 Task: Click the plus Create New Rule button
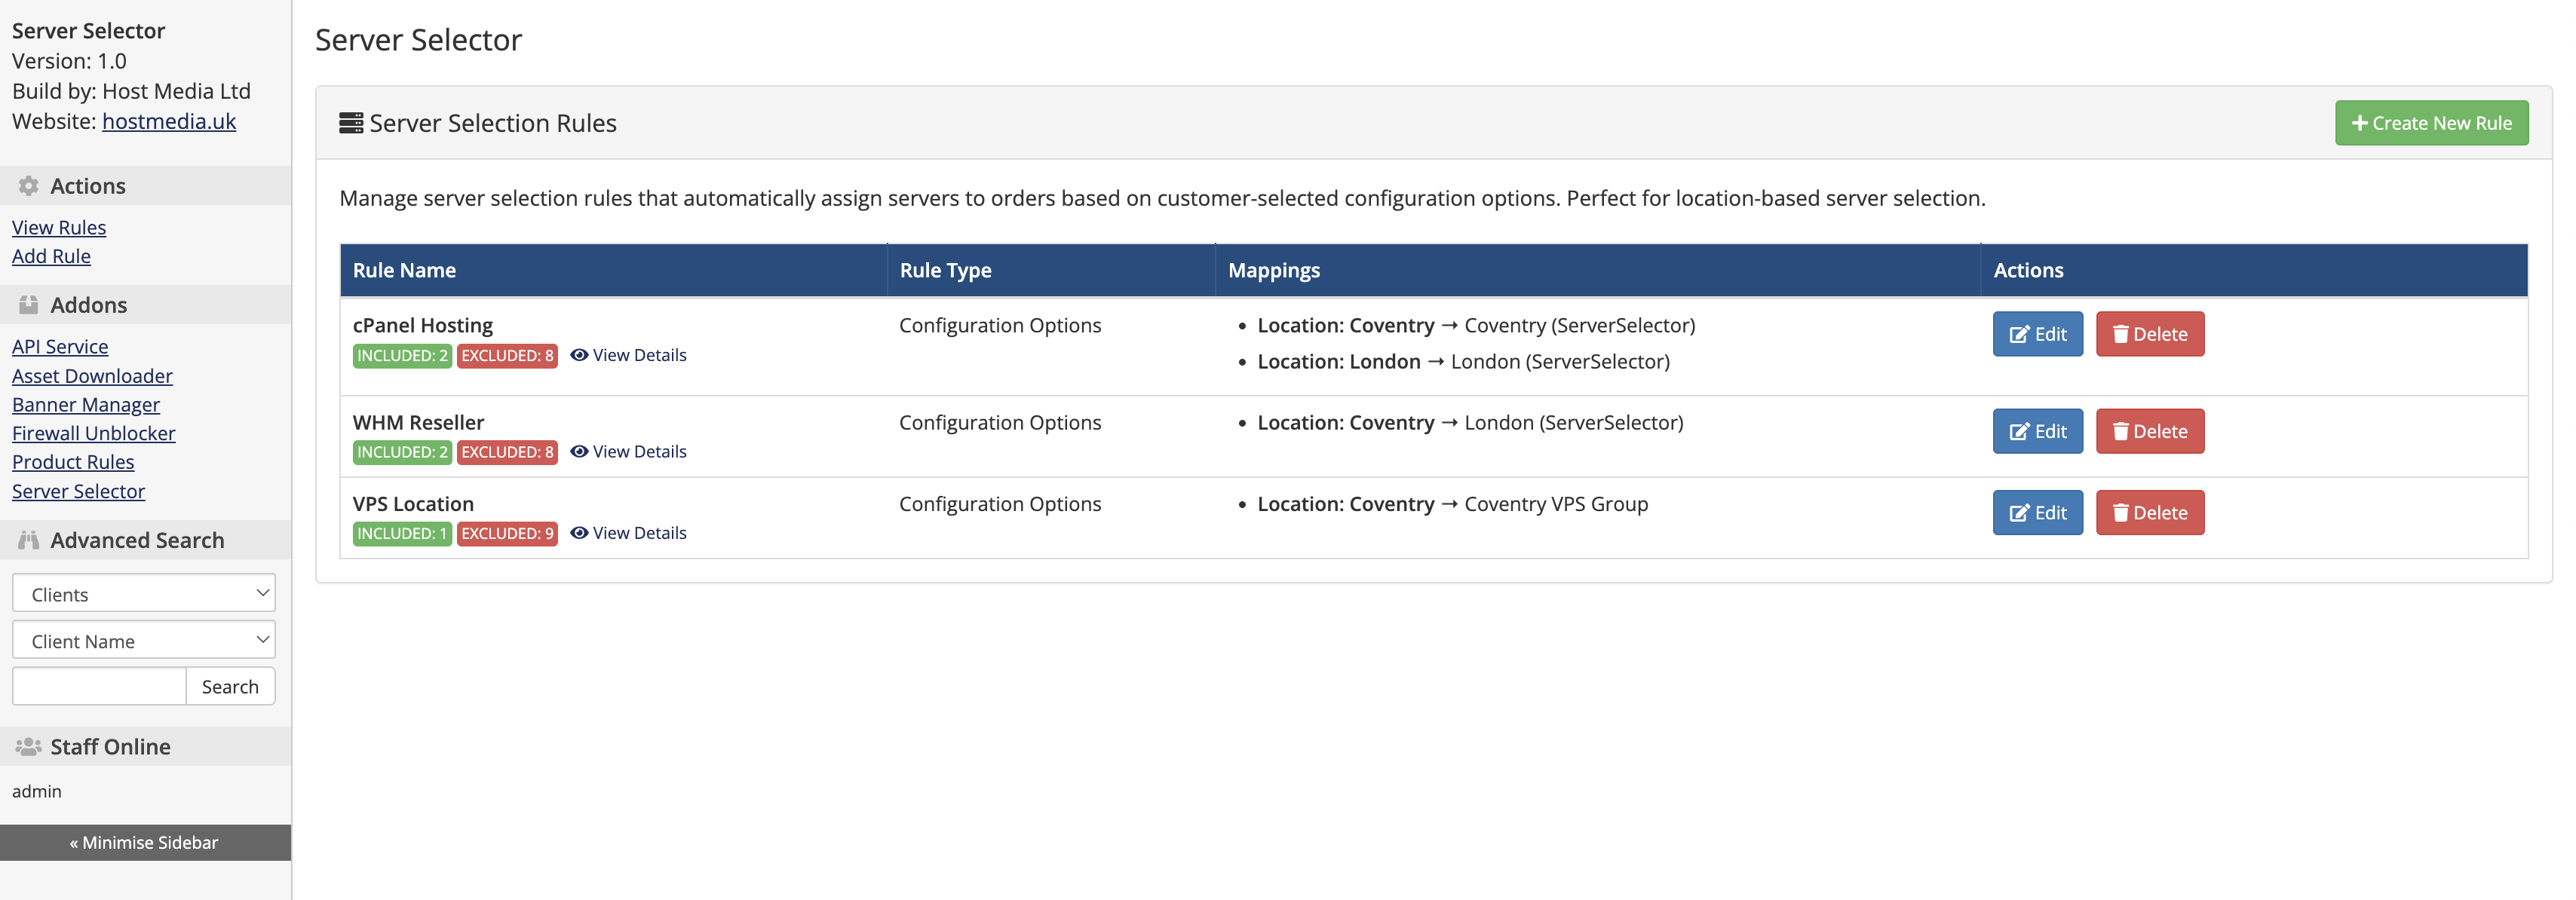click(2430, 123)
